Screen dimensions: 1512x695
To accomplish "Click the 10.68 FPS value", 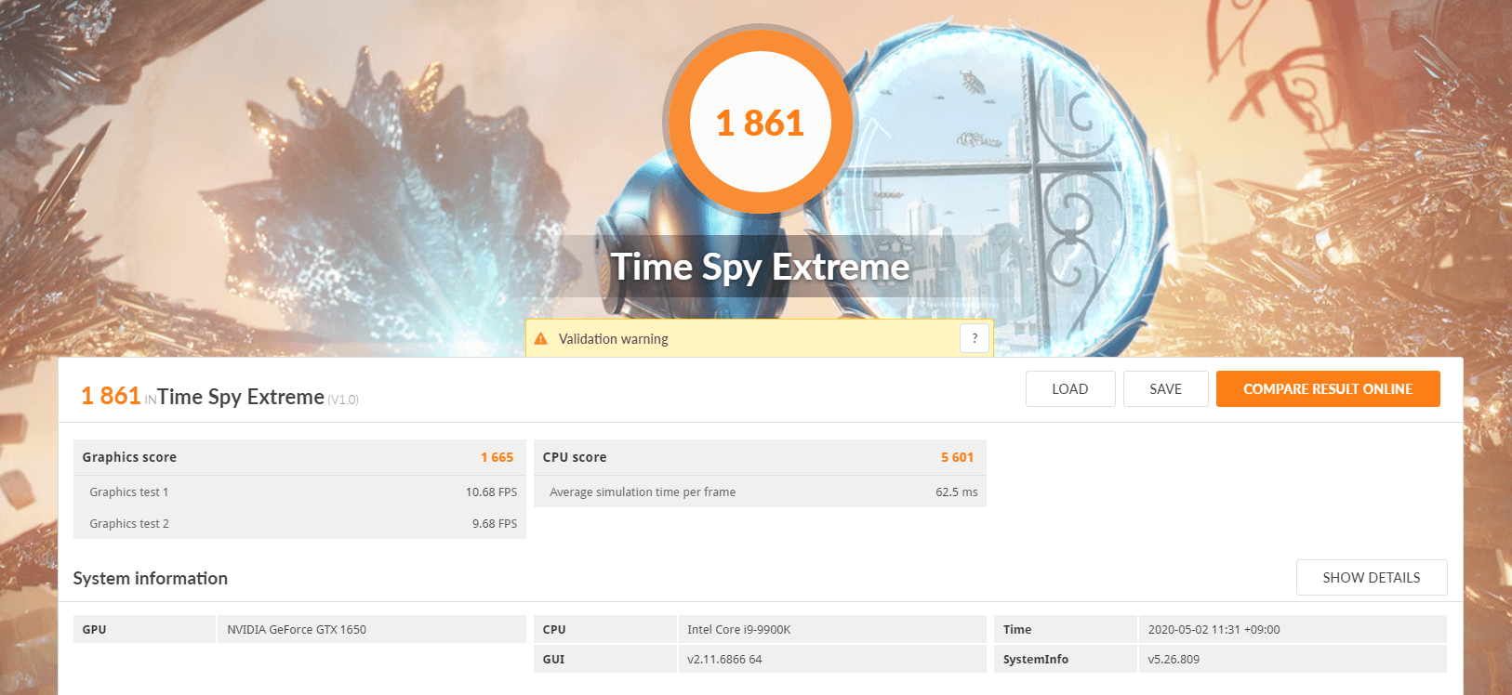I will [492, 492].
